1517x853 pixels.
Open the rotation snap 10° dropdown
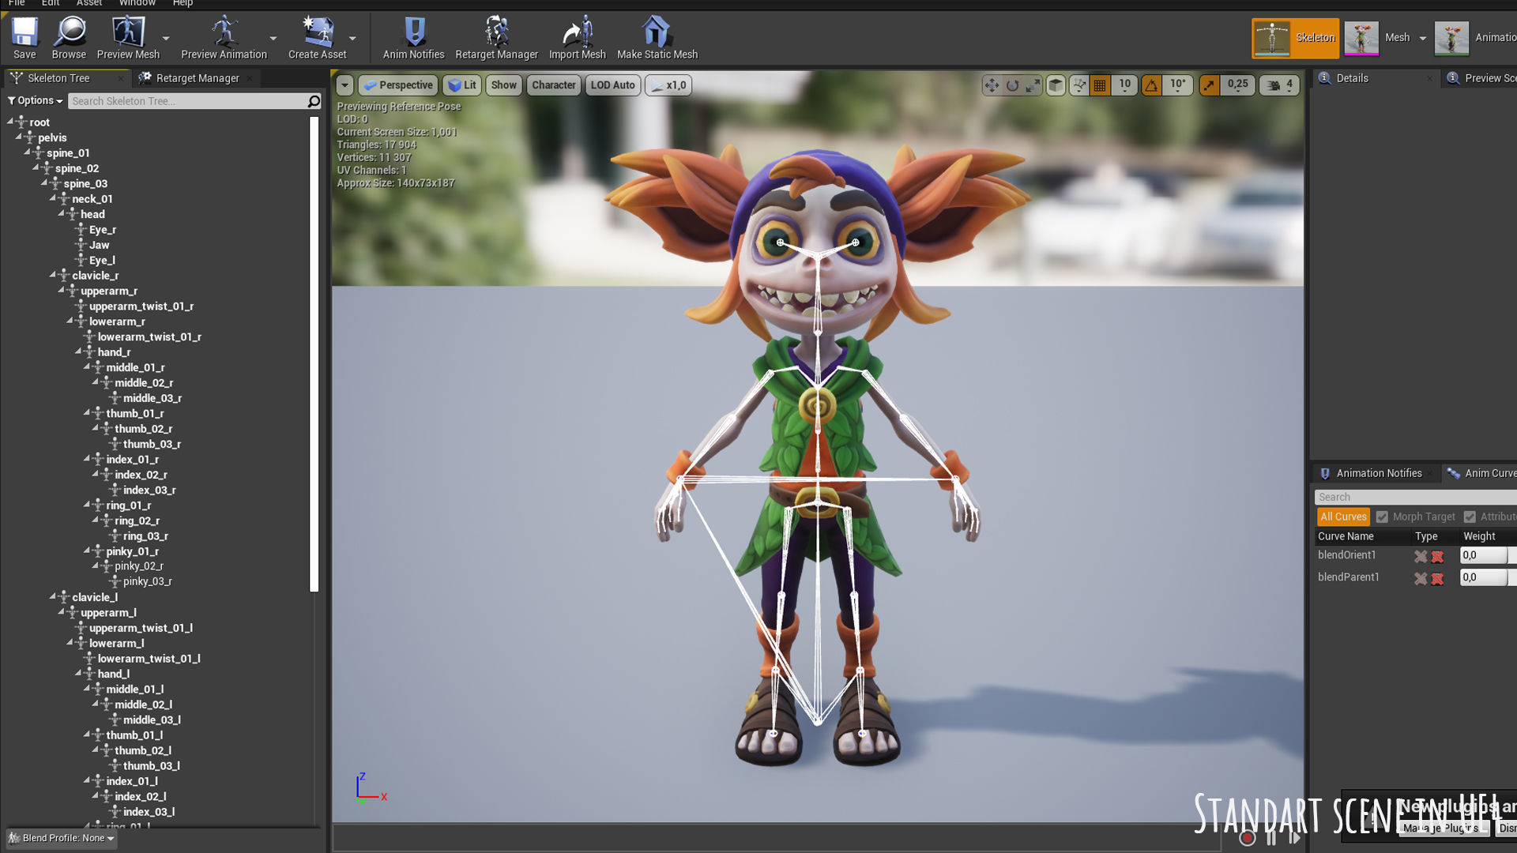(x=1177, y=85)
